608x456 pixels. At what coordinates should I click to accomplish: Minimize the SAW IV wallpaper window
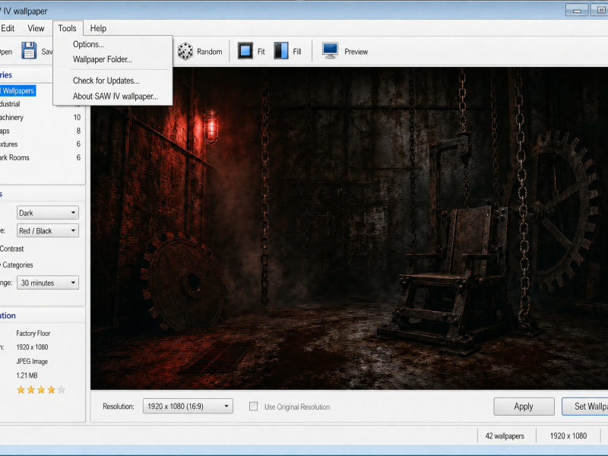click(x=577, y=10)
